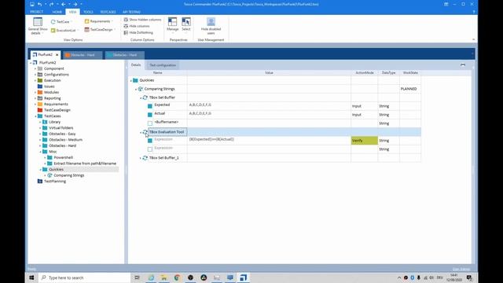Click the ExecutionList view option icon

pos(53,30)
